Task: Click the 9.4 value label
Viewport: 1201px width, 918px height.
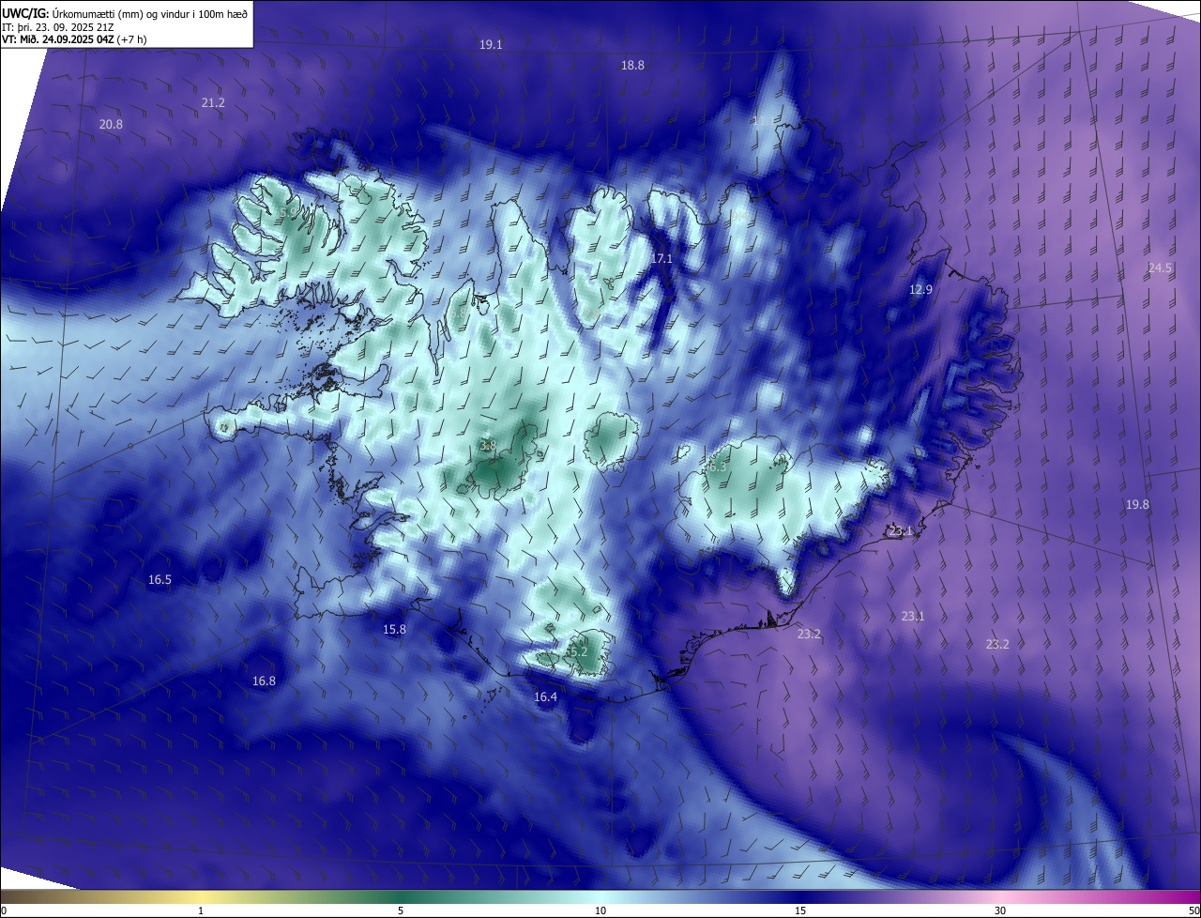Action: point(739,217)
